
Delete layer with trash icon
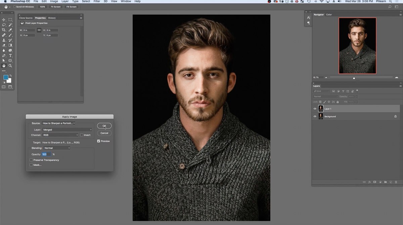tap(396, 182)
